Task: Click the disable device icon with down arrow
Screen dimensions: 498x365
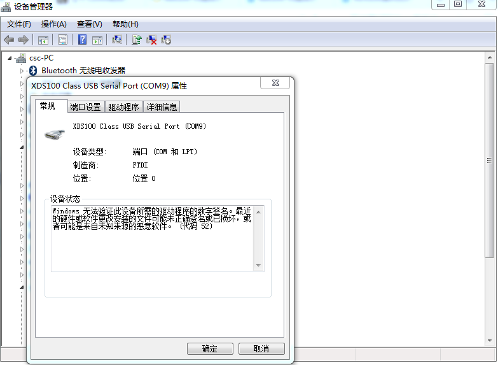Action: click(x=166, y=39)
